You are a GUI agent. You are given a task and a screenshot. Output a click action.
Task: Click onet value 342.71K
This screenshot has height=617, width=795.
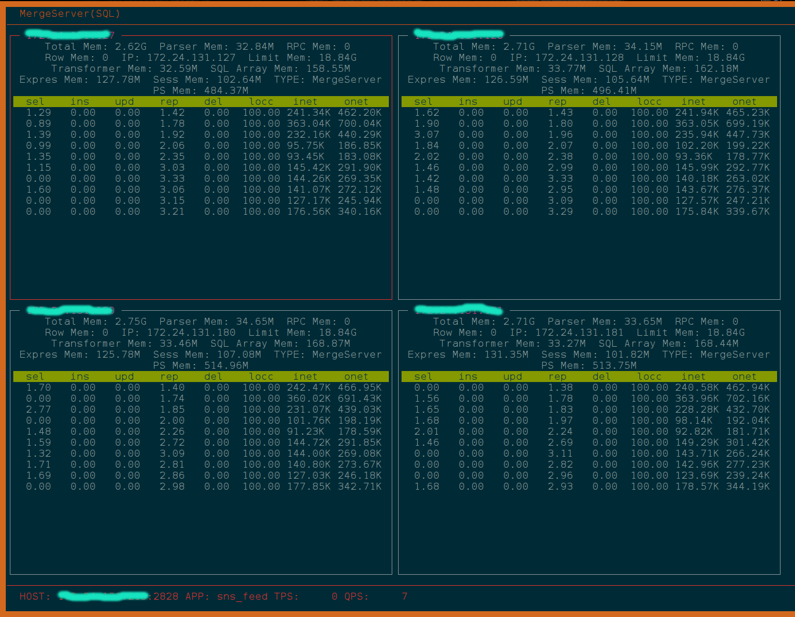pos(360,486)
